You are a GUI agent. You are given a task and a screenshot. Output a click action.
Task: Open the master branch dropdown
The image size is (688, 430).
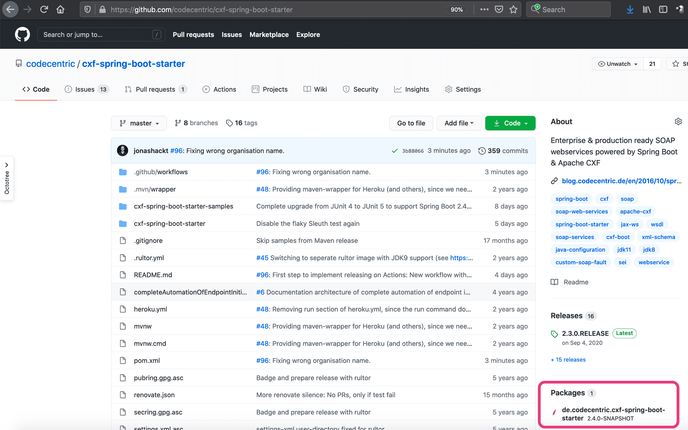[x=139, y=123]
